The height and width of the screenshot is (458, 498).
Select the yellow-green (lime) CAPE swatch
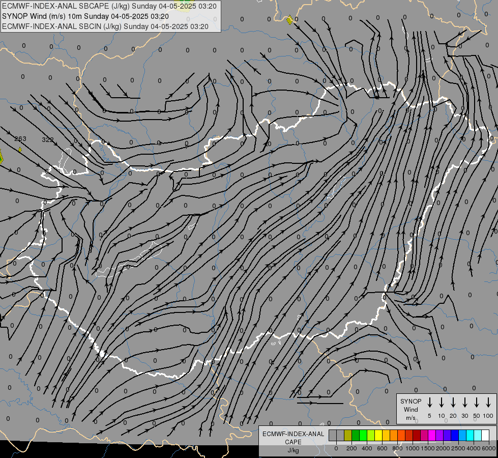pyautogui.click(x=371, y=435)
